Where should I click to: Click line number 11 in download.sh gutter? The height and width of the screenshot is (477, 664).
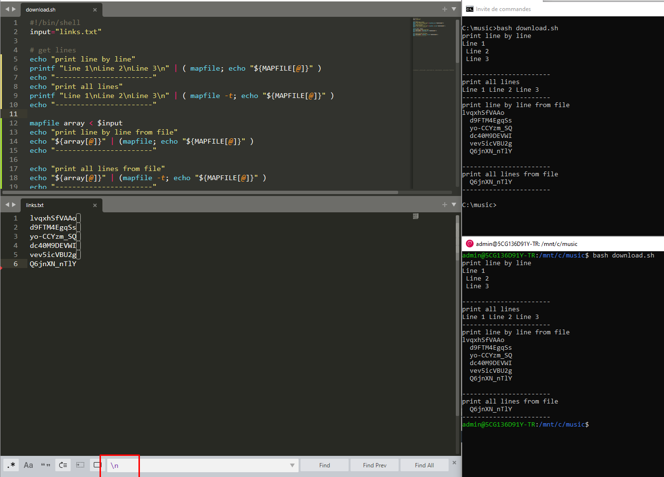click(13, 114)
